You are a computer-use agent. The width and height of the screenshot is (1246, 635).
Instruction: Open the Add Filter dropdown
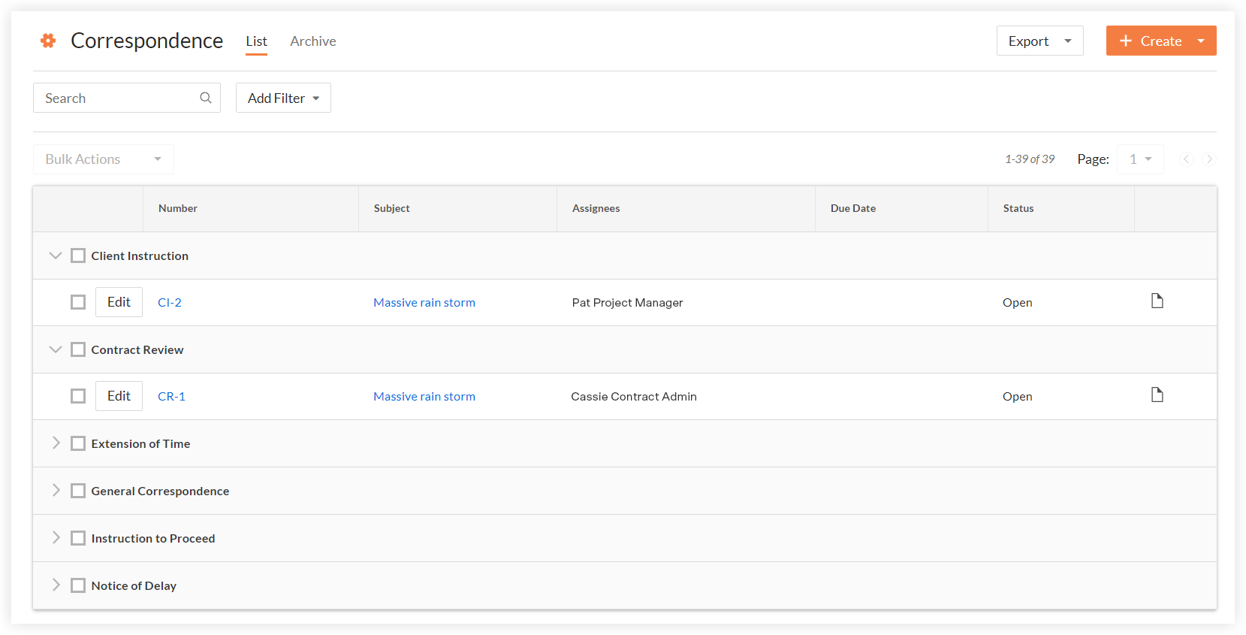pyautogui.click(x=283, y=98)
